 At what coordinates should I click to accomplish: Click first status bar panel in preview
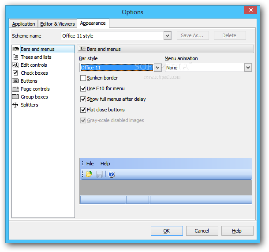pos(103,200)
